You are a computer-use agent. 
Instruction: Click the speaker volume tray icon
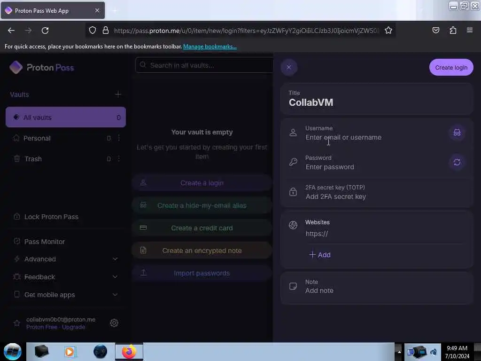click(x=434, y=352)
